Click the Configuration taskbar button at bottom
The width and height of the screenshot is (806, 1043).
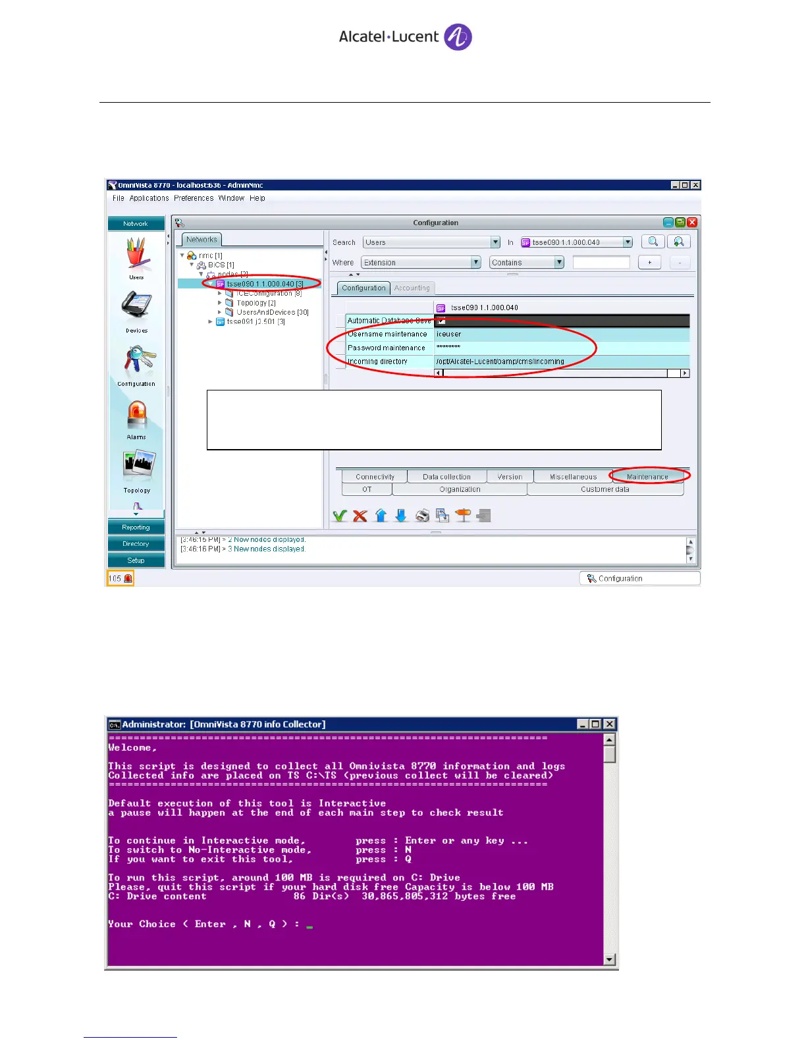(x=639, y=578)
